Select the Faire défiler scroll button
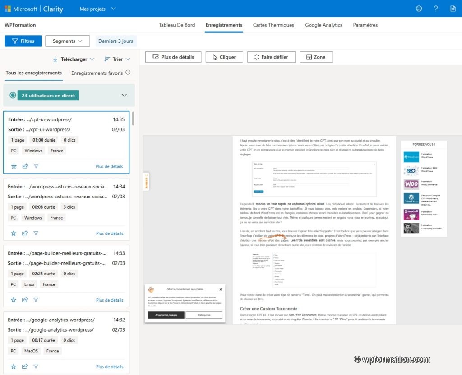This screenshot has height=375, width=462. (271, 57)
